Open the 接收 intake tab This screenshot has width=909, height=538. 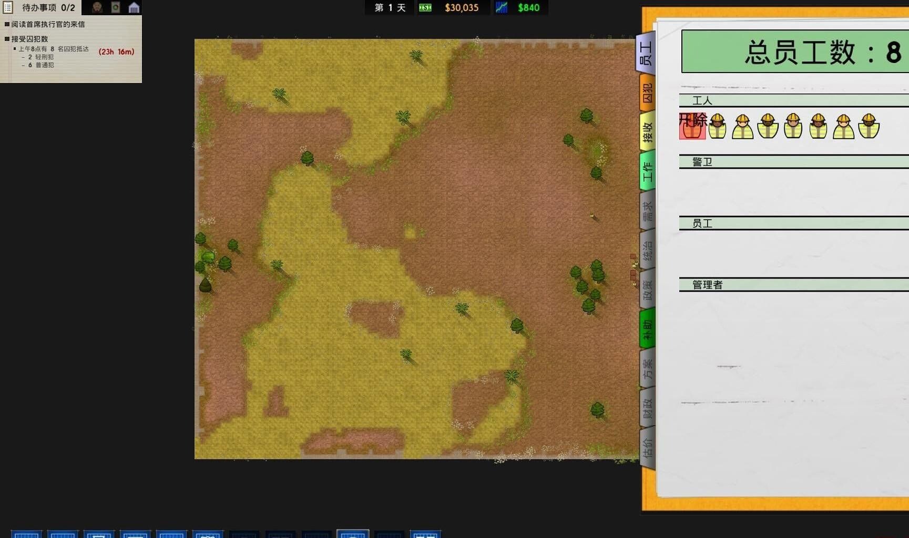pyautogui.click(x=647, y=132)
